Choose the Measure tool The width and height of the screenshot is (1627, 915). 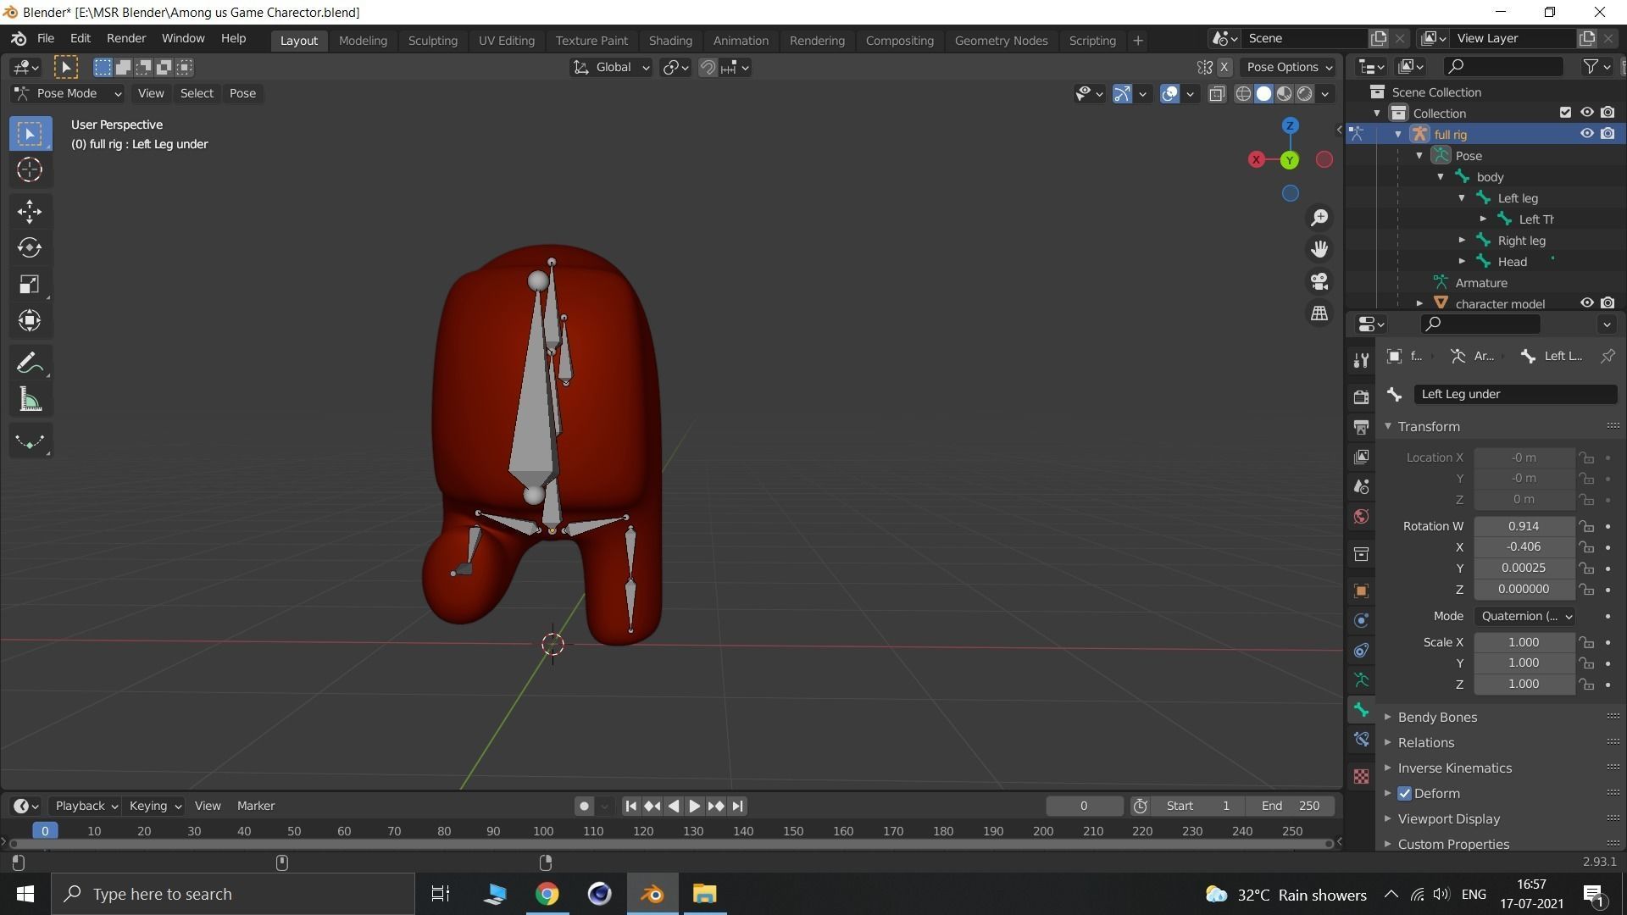pos(31,400)
